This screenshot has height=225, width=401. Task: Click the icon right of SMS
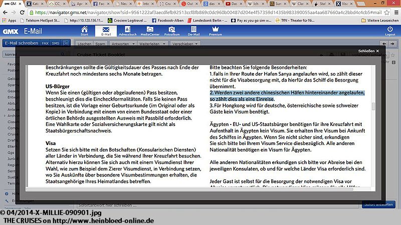[x=66, y=43]
